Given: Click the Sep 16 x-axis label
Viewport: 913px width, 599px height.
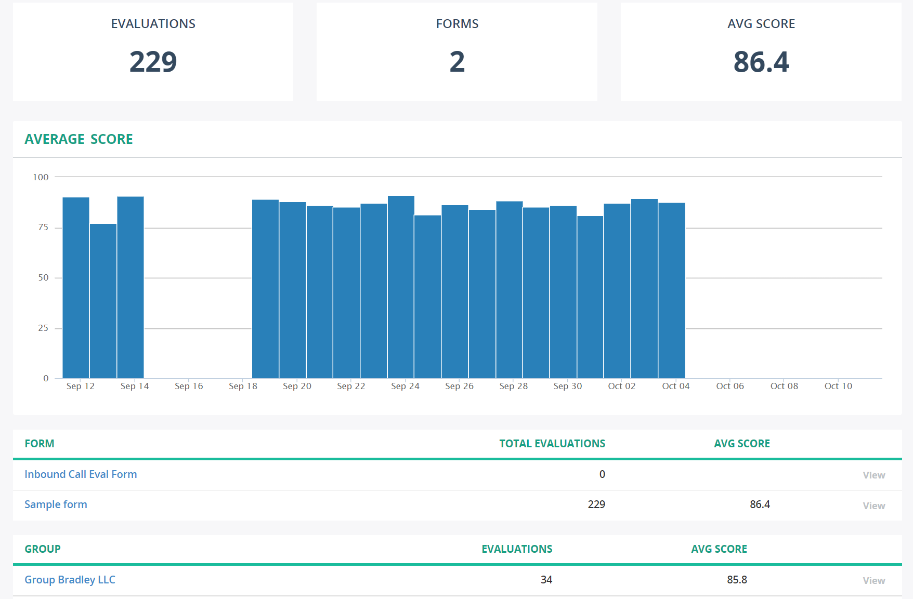Looking at the screenshot, I should [189, 386].
